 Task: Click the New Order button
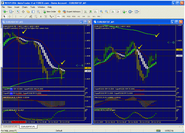(x=49, y=11)
